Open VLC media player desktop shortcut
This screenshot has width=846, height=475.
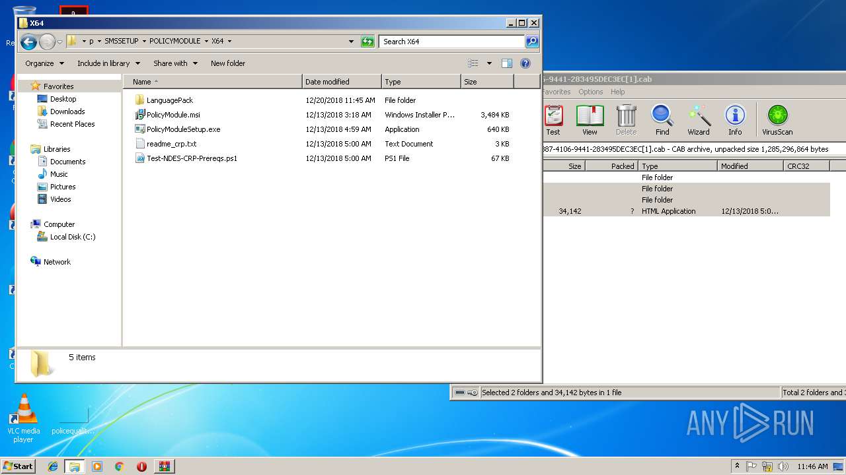pyautogui.click(x=24, y=418)
